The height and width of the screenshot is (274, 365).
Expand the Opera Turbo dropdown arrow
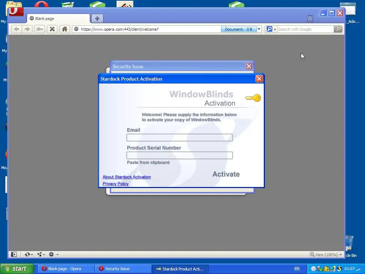[x=57, y=255]
